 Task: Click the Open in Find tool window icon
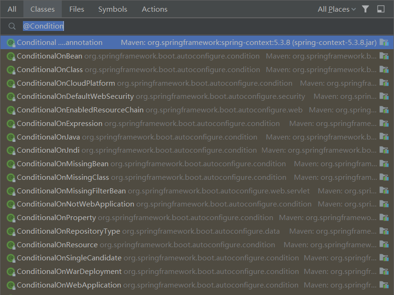[381, 9]
